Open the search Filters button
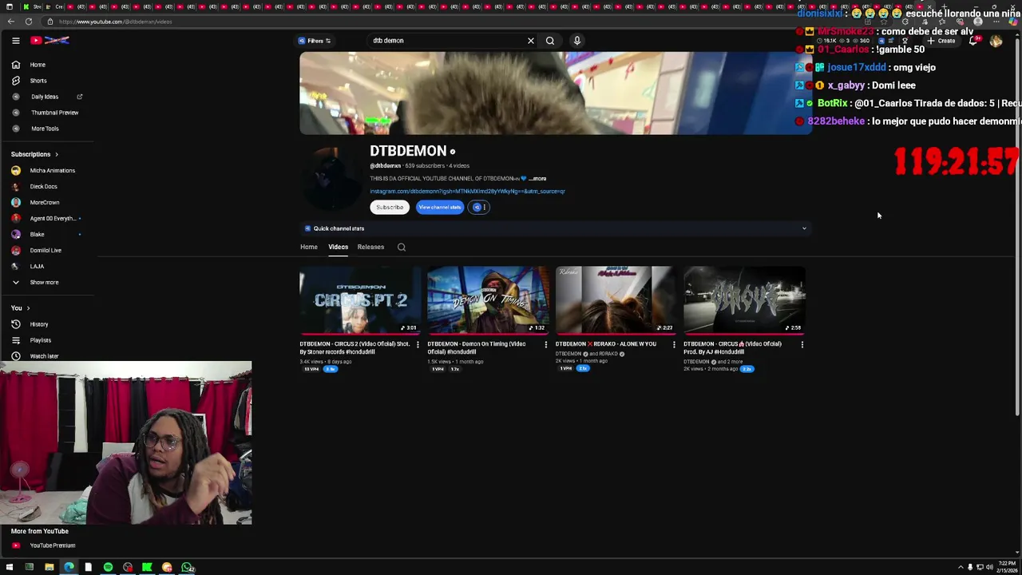 pos(315,41)
